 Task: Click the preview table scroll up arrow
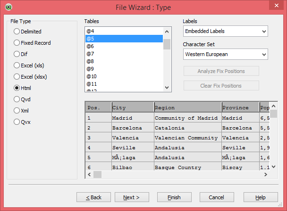274,106
